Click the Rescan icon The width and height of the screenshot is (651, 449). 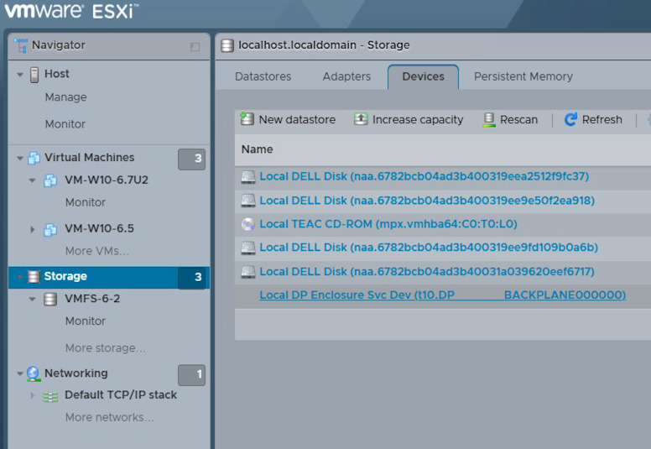488,120
